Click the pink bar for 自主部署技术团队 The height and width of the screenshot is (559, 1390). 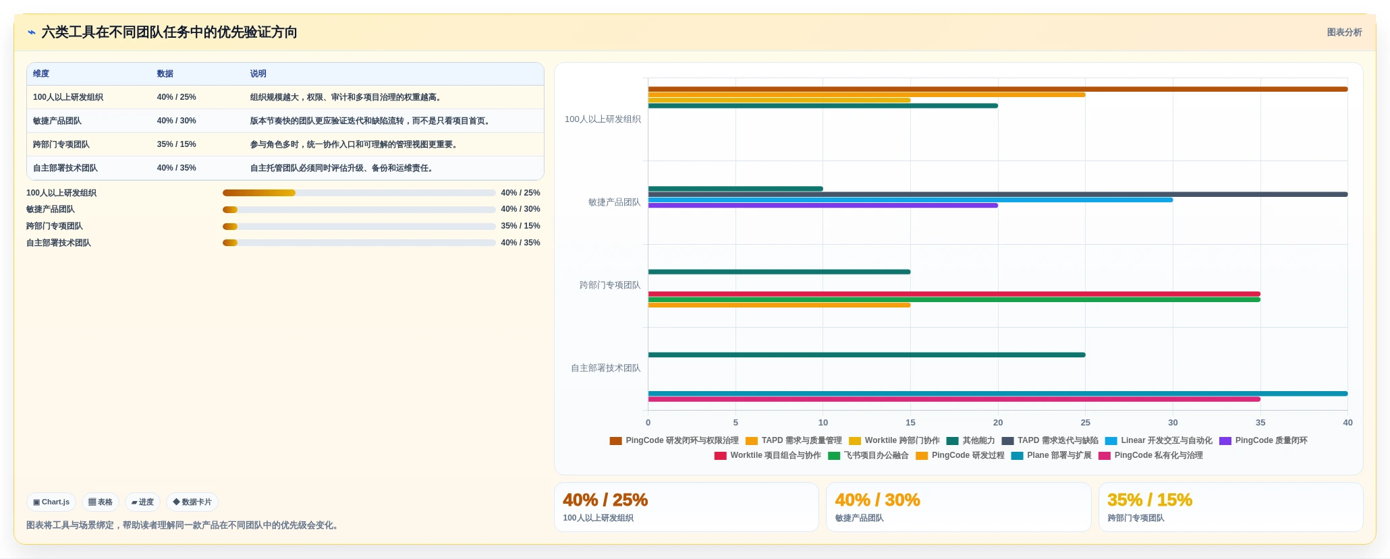[954, 399]
